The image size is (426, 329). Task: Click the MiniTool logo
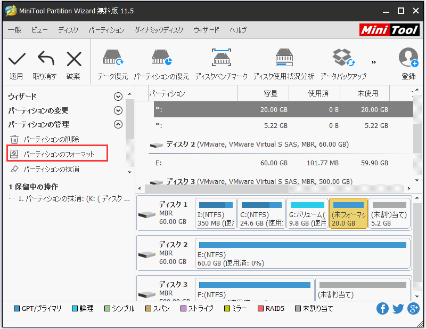click(389, 30)
